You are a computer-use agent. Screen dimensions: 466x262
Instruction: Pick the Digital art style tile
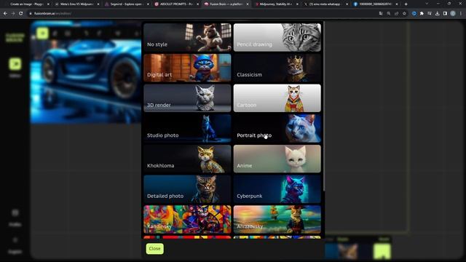point(187,68)
